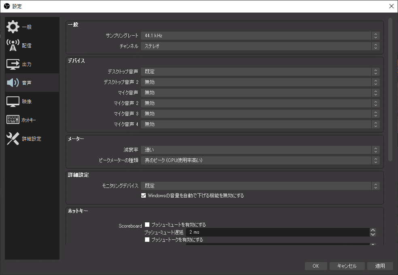
Task: Open the マイク音声 3 dropdown
Action: [260, 114]
